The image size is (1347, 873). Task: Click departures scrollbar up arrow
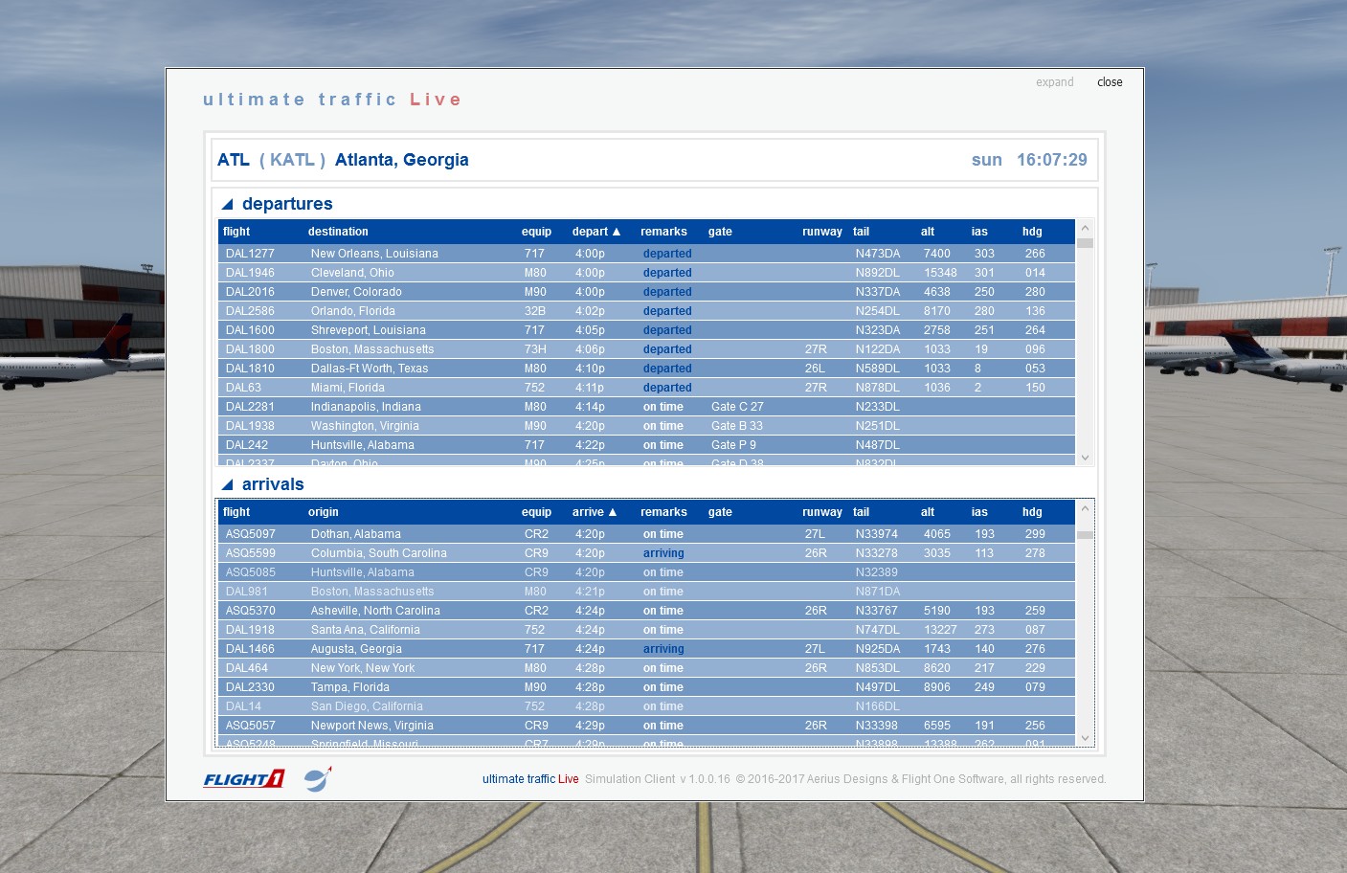(x=1085, y=228)
